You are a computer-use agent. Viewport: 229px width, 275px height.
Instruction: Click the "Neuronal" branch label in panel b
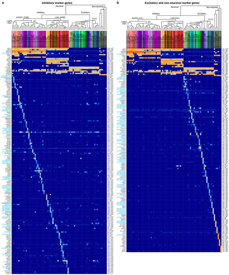pos(175,7)
